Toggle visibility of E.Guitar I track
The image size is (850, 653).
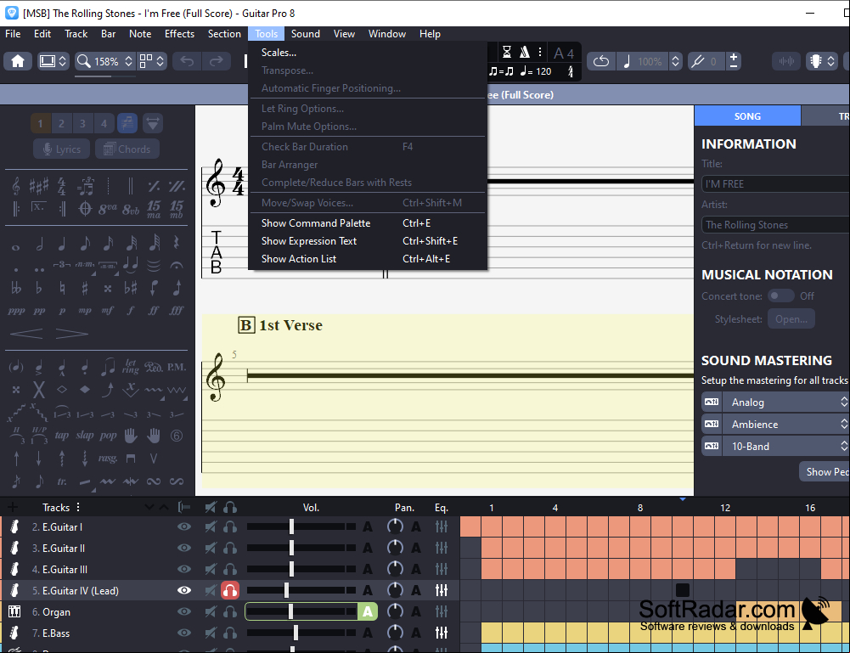(184, 526)
